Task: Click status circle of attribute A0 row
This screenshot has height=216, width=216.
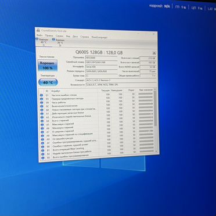Action: click(42, 110)
